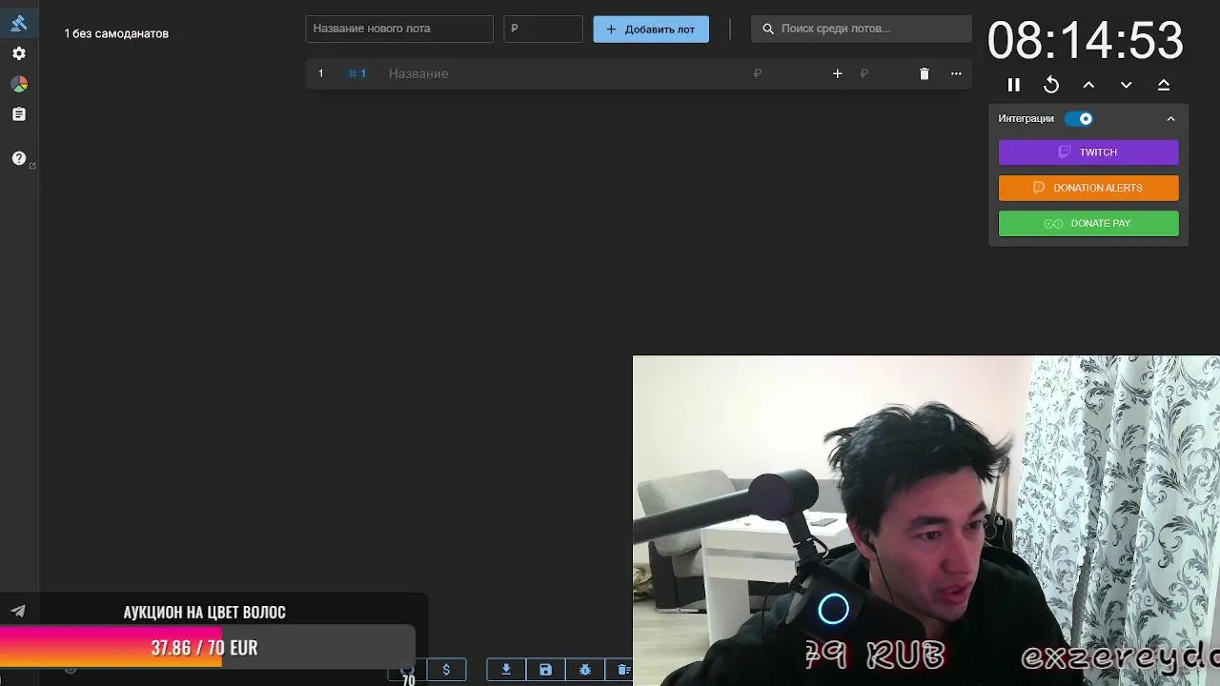The image size is (1220, 686).
Task: Open the clipboard history icon in sidebar
Action: [x=19, y=114]
